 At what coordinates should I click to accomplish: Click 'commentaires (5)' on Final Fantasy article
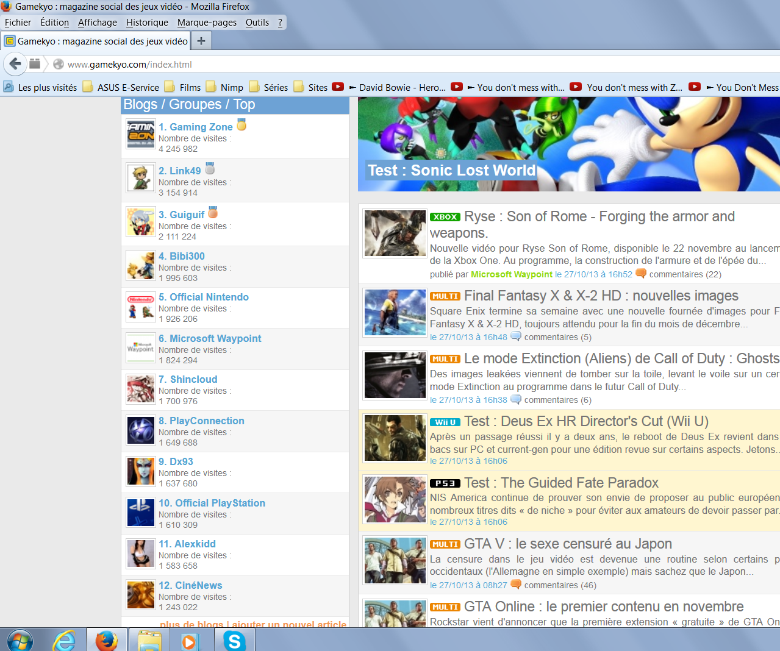(x=558, y=337)
